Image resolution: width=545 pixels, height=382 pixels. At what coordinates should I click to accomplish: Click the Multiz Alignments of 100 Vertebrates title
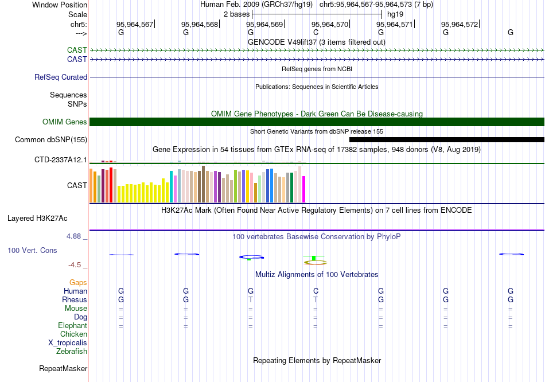317,275
